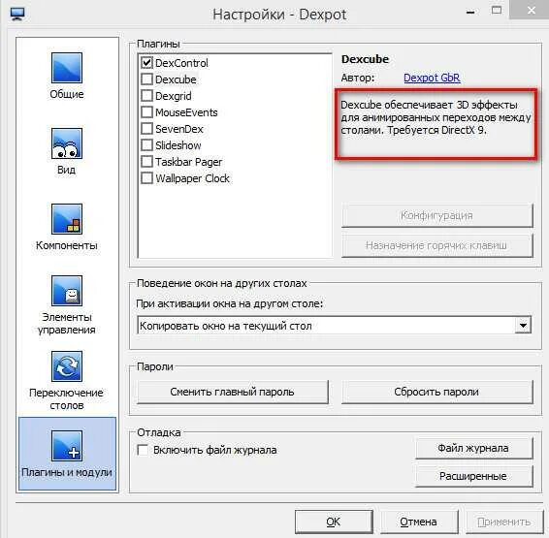The height and width of the screenshot is (538, 549).
Task: Check the Taskbar Pager plugin checkbox
Action: click(x=146, y=161)
